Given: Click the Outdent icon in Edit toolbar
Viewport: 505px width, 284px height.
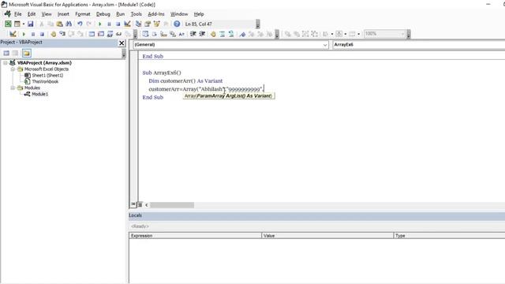Looking at the screenshot, I should (202, 34).
